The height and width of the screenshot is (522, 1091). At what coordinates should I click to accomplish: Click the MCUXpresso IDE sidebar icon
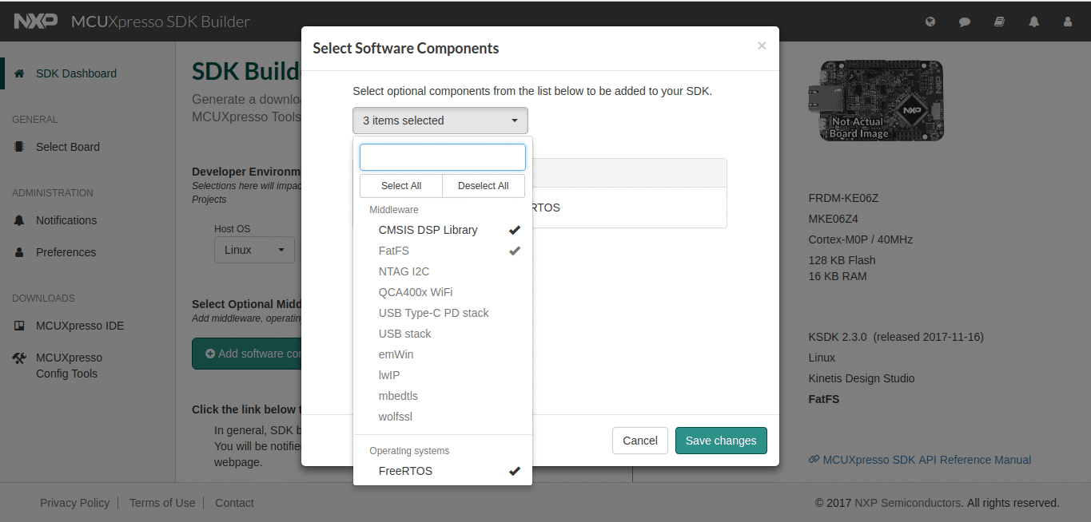tap(19, 326)
